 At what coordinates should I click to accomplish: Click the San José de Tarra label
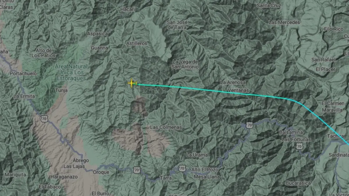coord(177,25)
